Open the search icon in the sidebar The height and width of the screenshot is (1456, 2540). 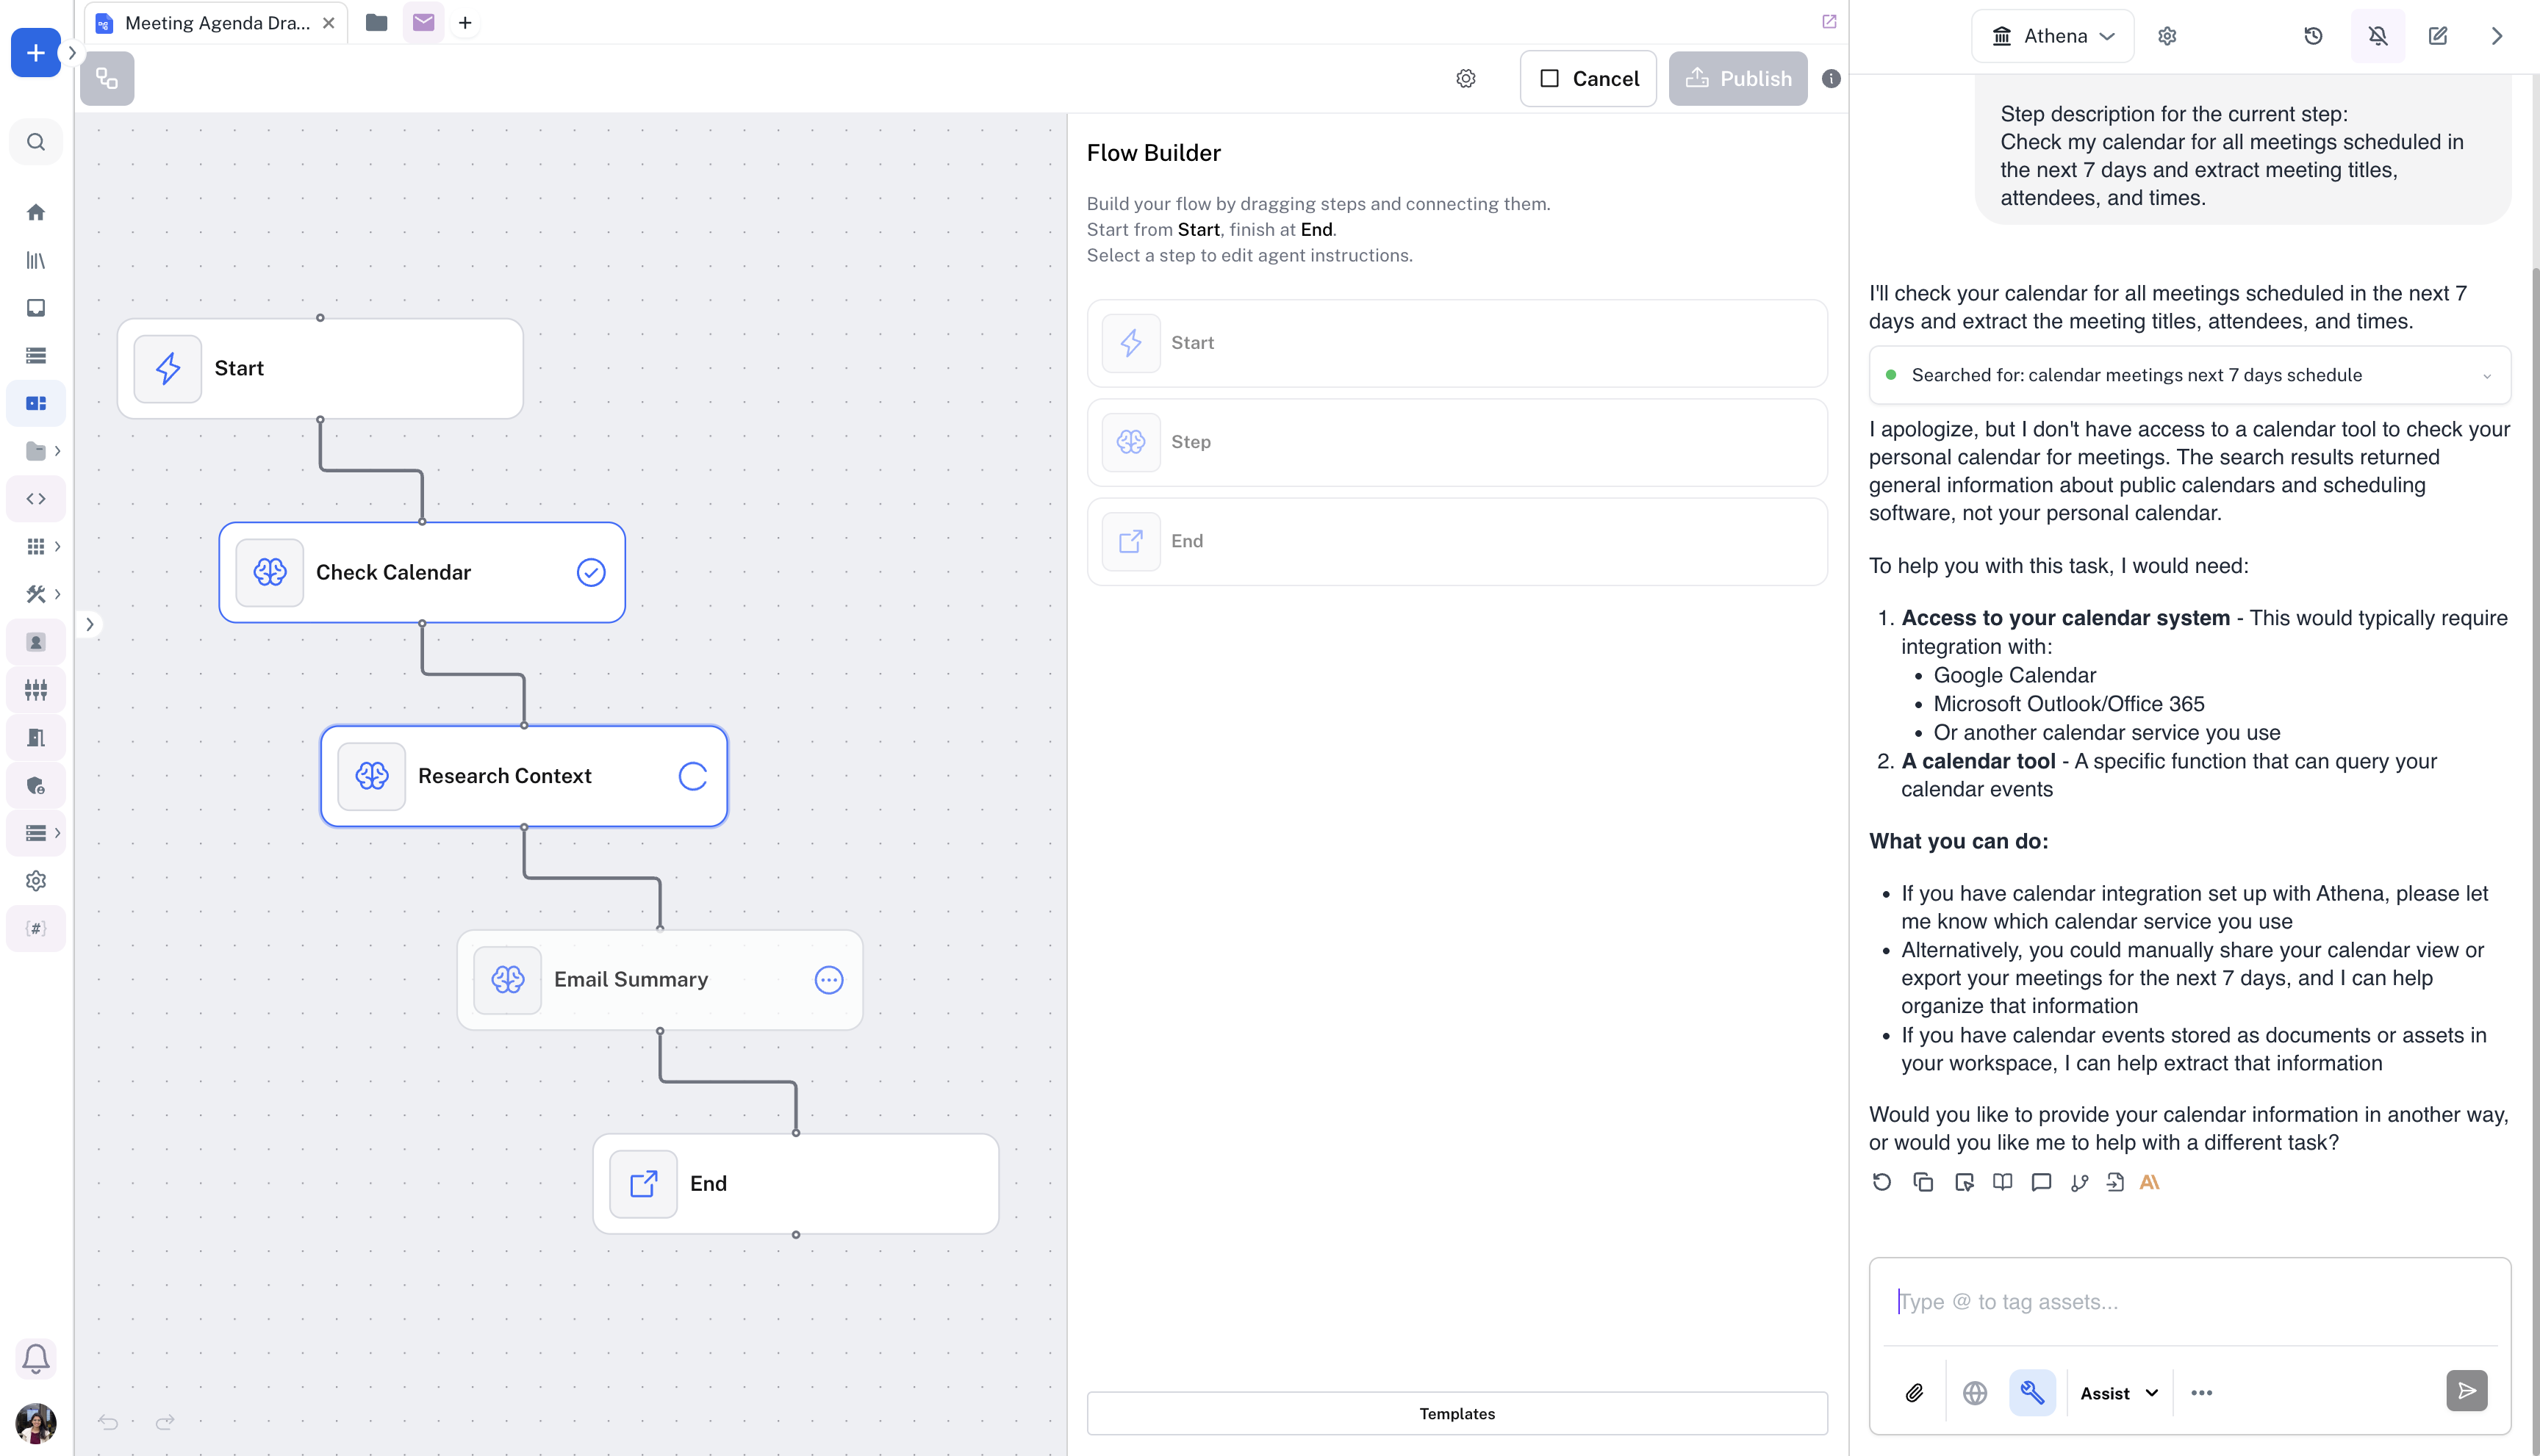[36, 142]
